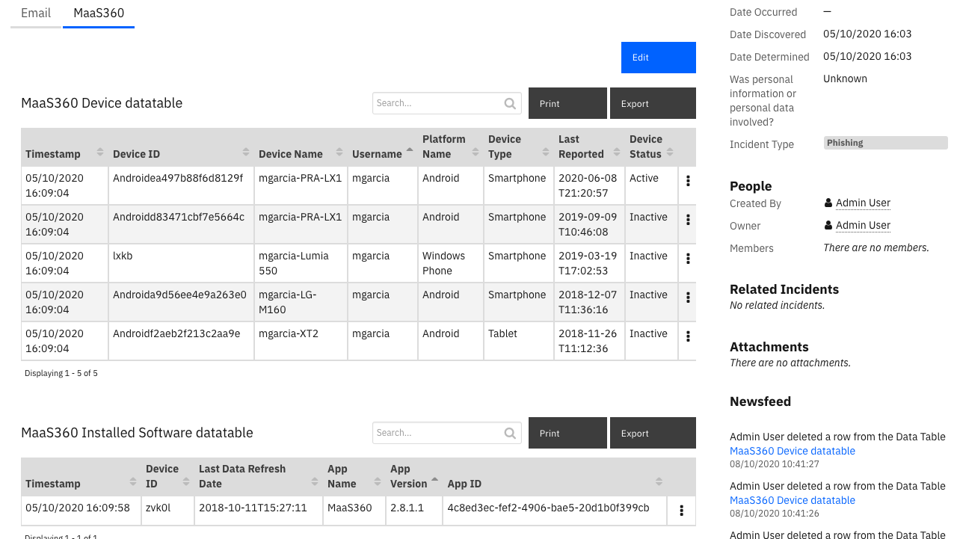This screenshot has width=957, height=539.
Task: Export the Installed Software datatable
Action: coord(653,433)
